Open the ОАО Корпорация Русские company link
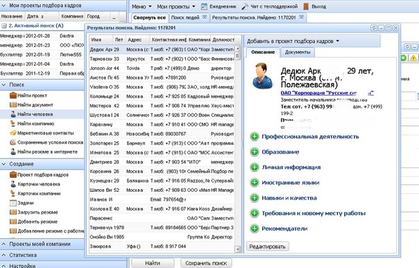 [x=327, y=93]
